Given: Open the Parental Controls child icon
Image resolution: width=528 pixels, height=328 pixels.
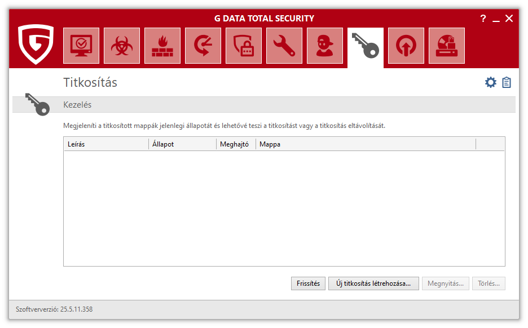Looking at the screenshot, I should point(325,46).
